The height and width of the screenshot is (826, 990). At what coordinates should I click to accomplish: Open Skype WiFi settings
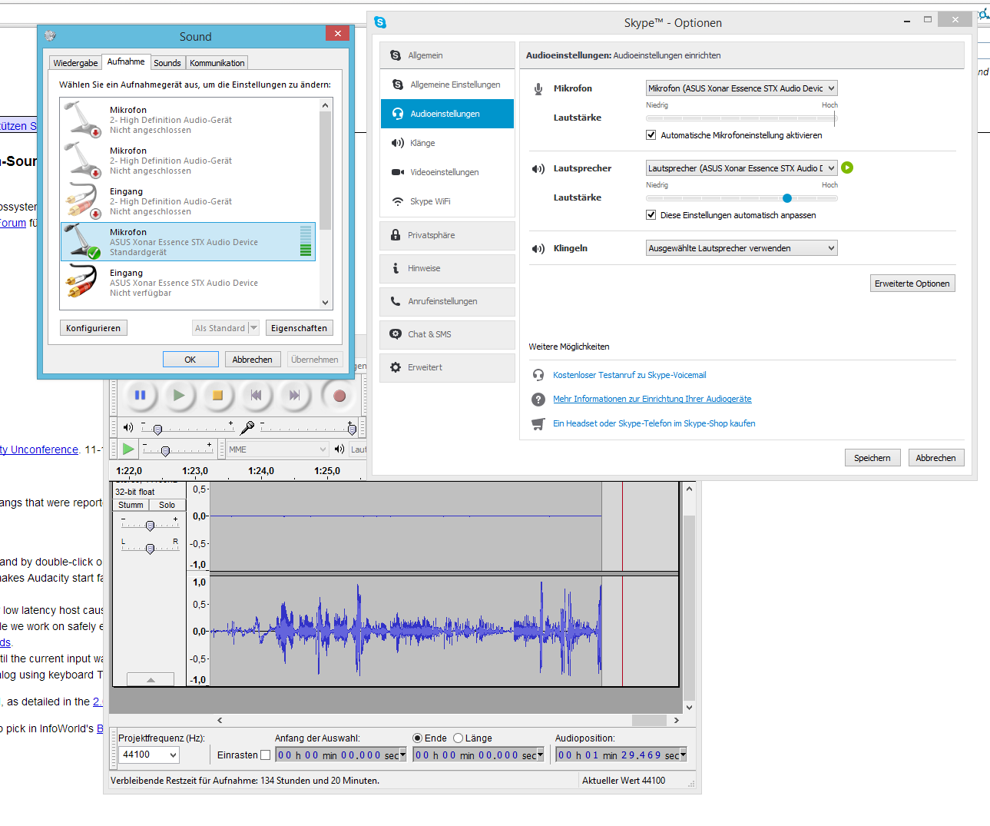448,201
